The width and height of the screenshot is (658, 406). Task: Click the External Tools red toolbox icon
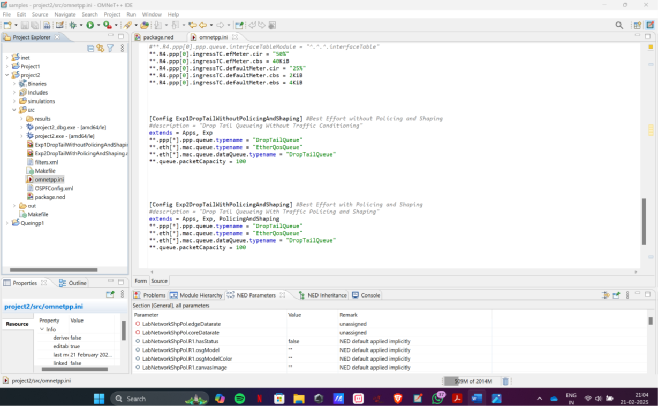(x=108, y=25)
